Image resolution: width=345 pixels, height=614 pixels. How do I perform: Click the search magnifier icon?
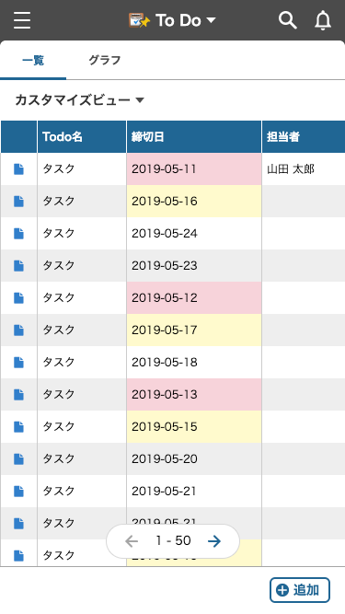[x=287, y=20]
